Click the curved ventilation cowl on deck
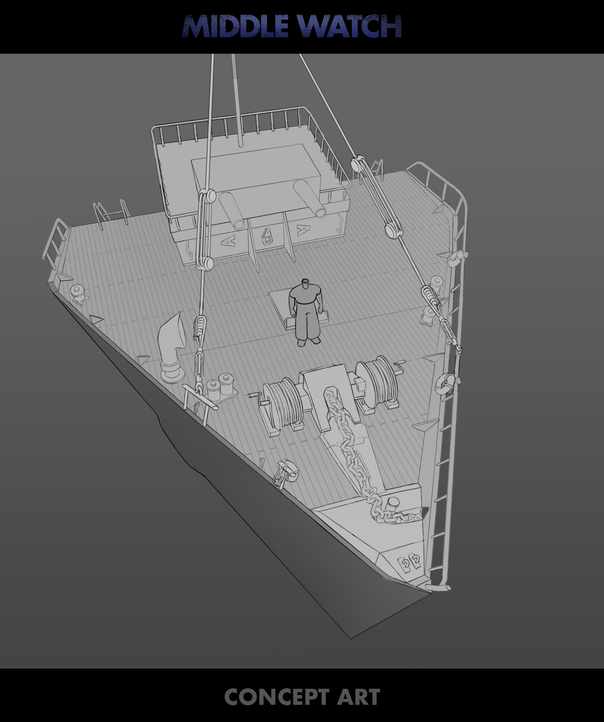This screenshot has width=604, height=722. [171, 348]
